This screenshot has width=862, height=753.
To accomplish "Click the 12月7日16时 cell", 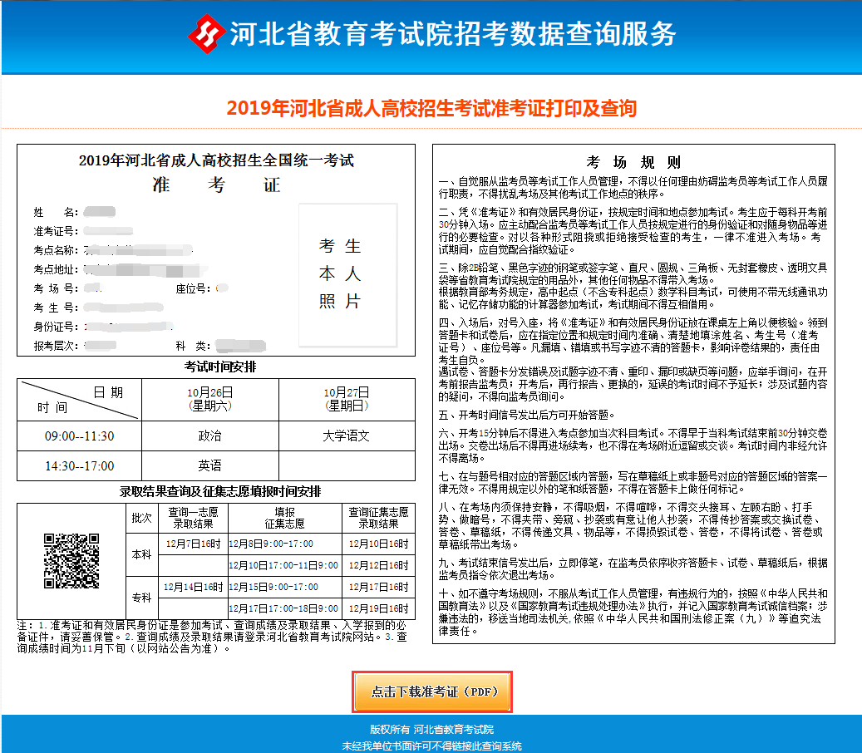I will 193,544.
